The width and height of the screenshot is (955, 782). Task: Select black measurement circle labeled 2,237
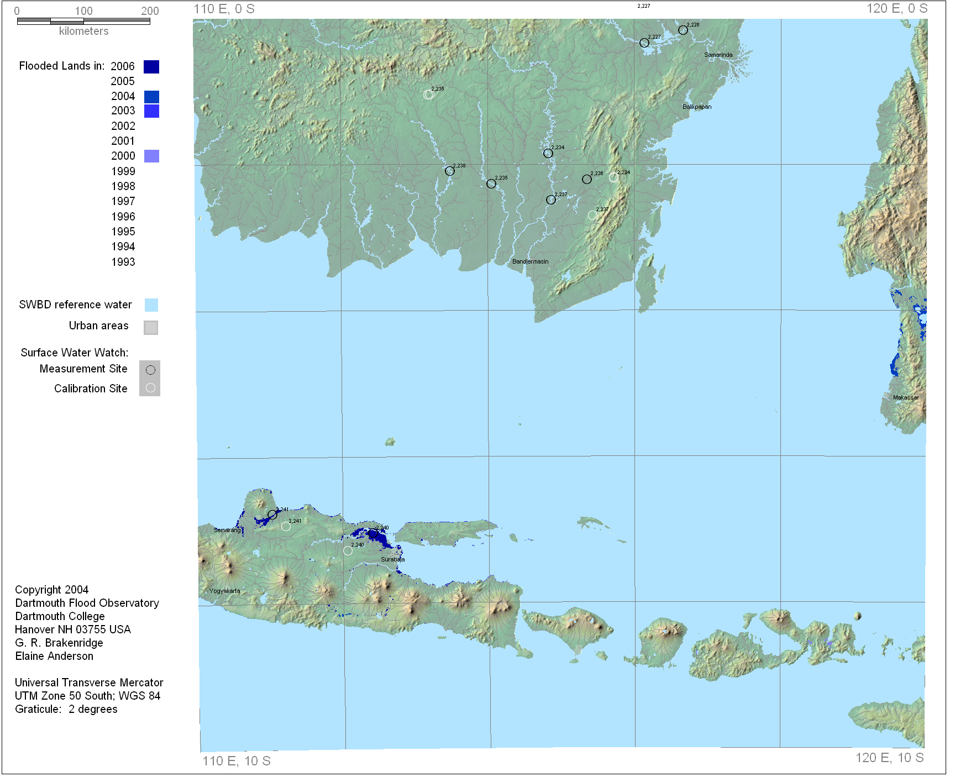point(550,200)
